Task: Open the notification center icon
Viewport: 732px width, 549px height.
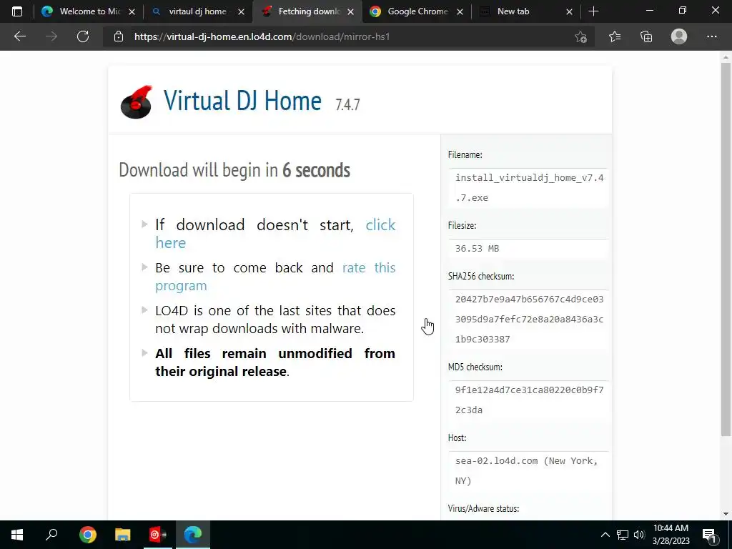Action: [710, 535]
